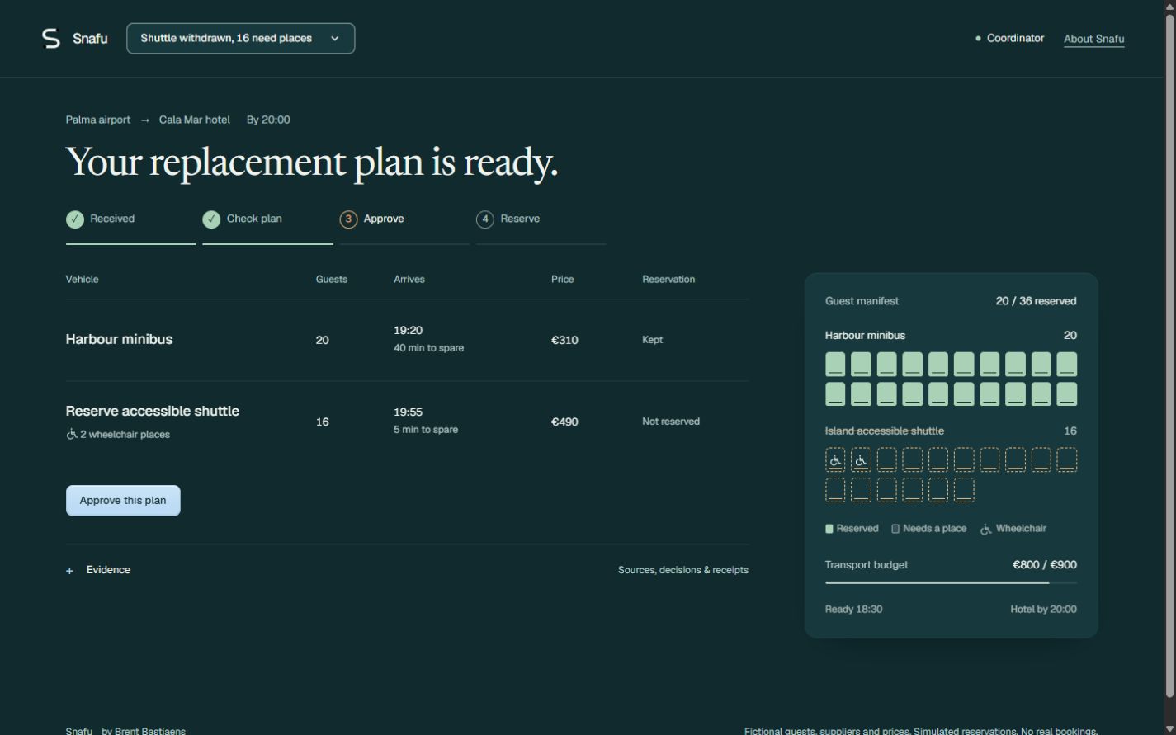Screen dimensions: 1176x735
Task: Click the Wheelchair legend icon
Action: 985,529
